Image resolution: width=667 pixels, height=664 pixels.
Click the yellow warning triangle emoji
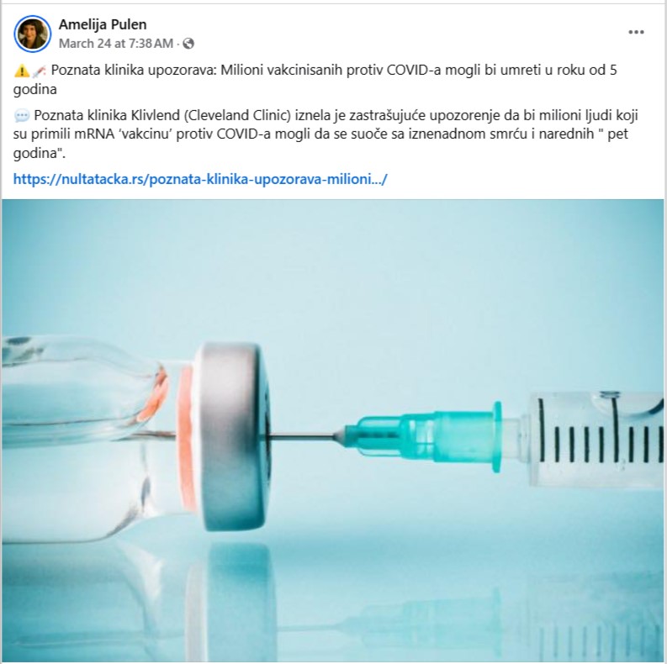(21, 71)
